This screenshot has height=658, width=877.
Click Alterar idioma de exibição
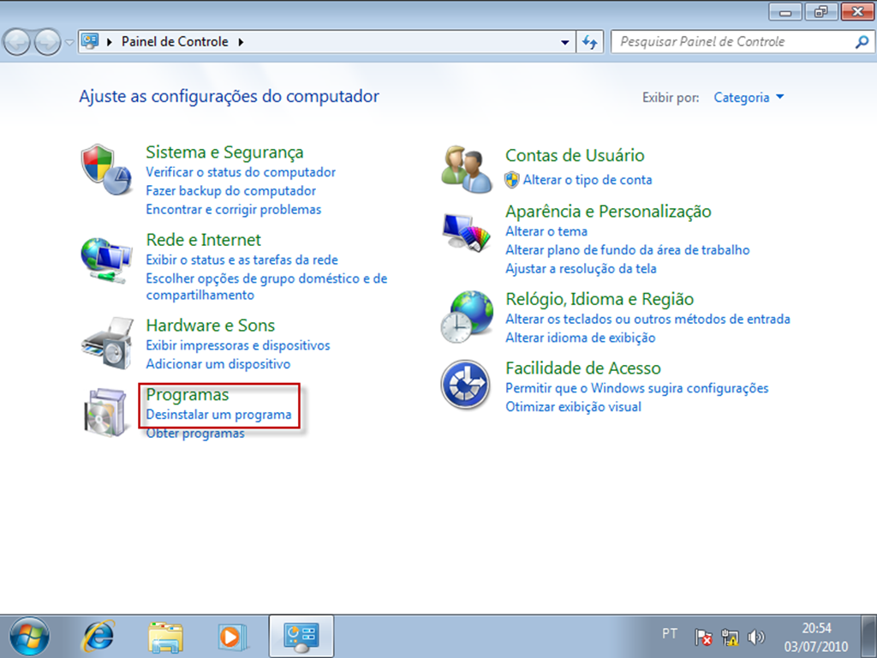click(581, 338)
